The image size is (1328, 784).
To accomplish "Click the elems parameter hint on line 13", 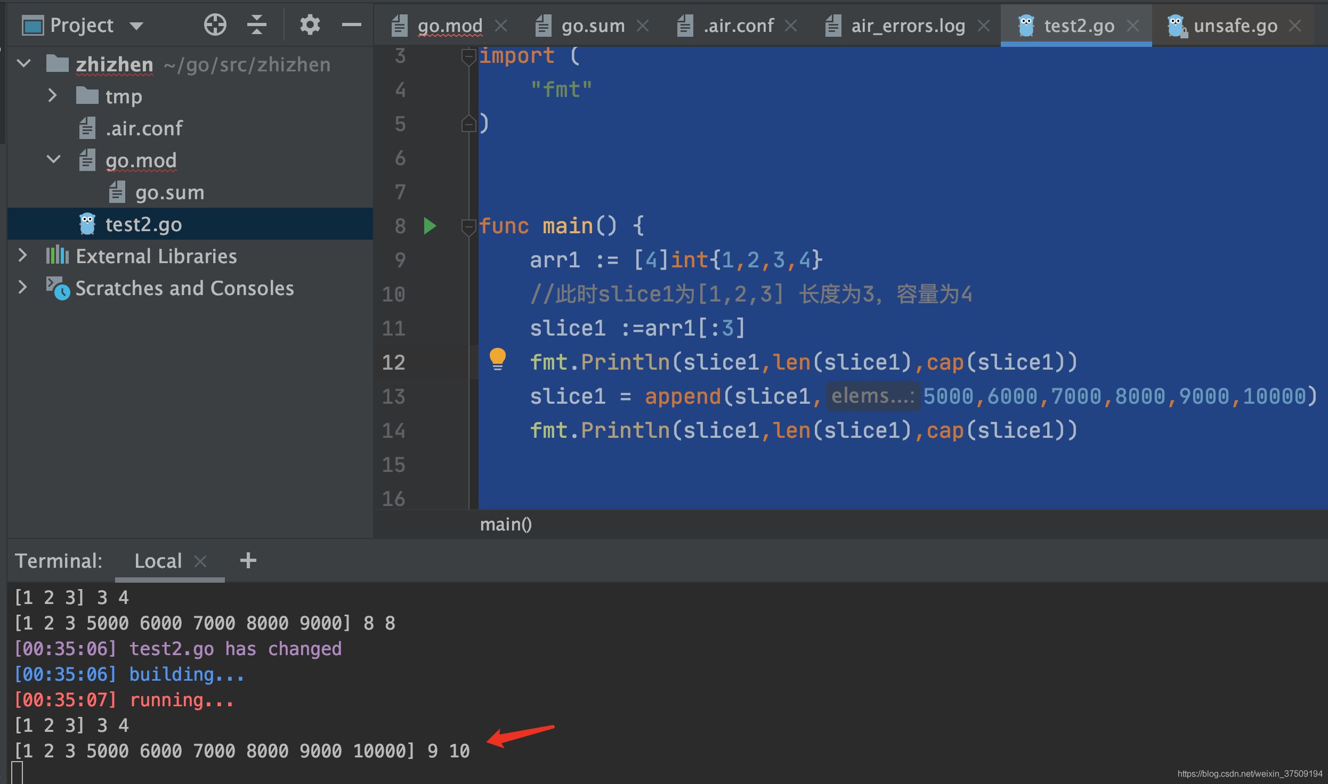I will point(872,396).
